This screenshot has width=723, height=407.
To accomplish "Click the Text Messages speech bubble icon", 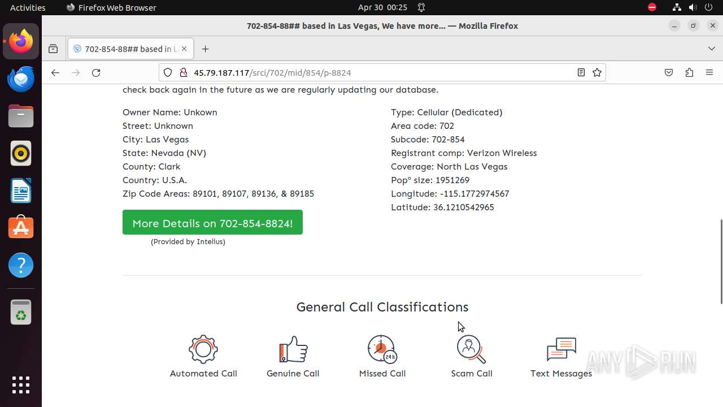I will (x=561, y=349).
